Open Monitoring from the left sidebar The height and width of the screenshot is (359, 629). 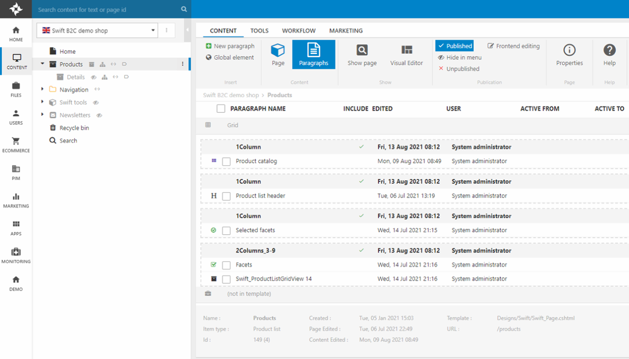pos(16,256)
